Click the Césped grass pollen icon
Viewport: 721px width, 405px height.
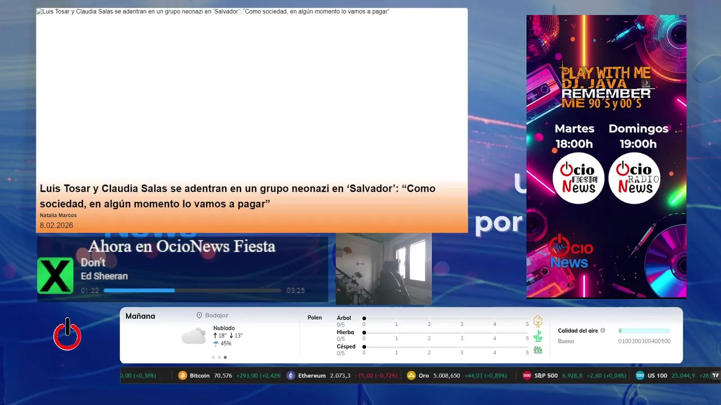pos(538,350)
